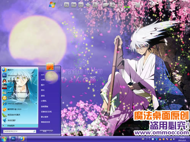
Task: Open 音乐 in the Start menu
Action: [43, 90]
